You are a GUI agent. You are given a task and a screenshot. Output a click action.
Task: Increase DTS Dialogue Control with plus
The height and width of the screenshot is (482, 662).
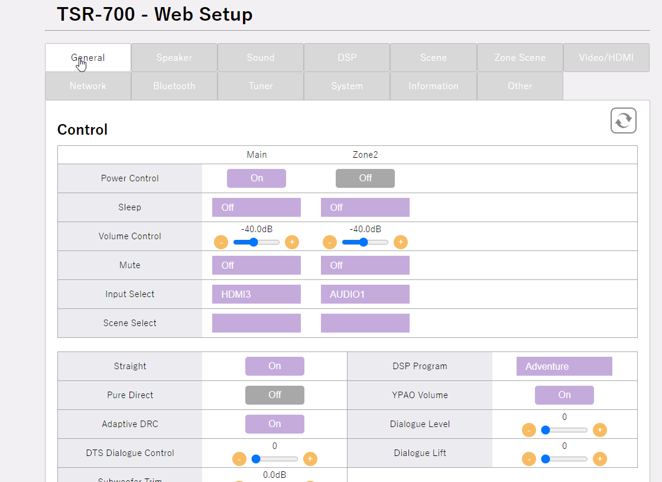click(x=310, y=459)
